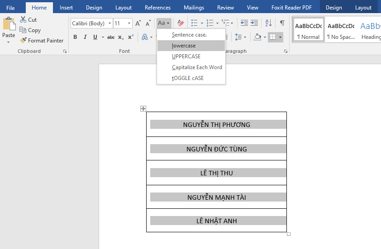Open the Table Tools Layout tab
Viewport: 381px width, 249px height.
click(x=363, y=8)
